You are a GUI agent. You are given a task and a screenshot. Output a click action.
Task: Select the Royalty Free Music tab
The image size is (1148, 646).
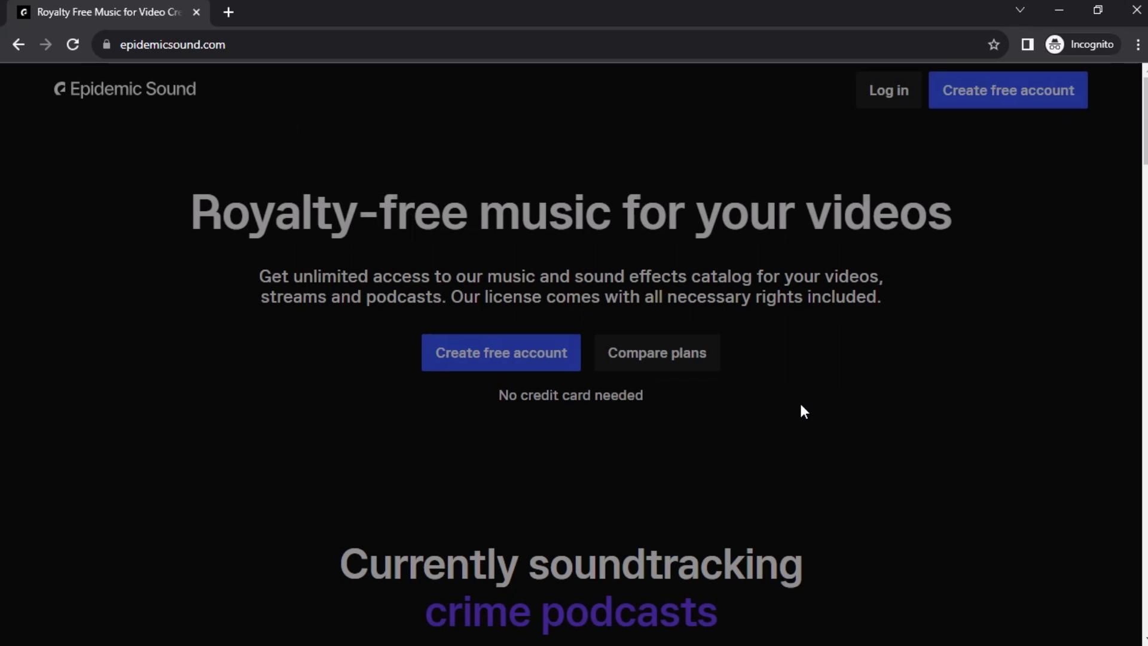(108, 13)
